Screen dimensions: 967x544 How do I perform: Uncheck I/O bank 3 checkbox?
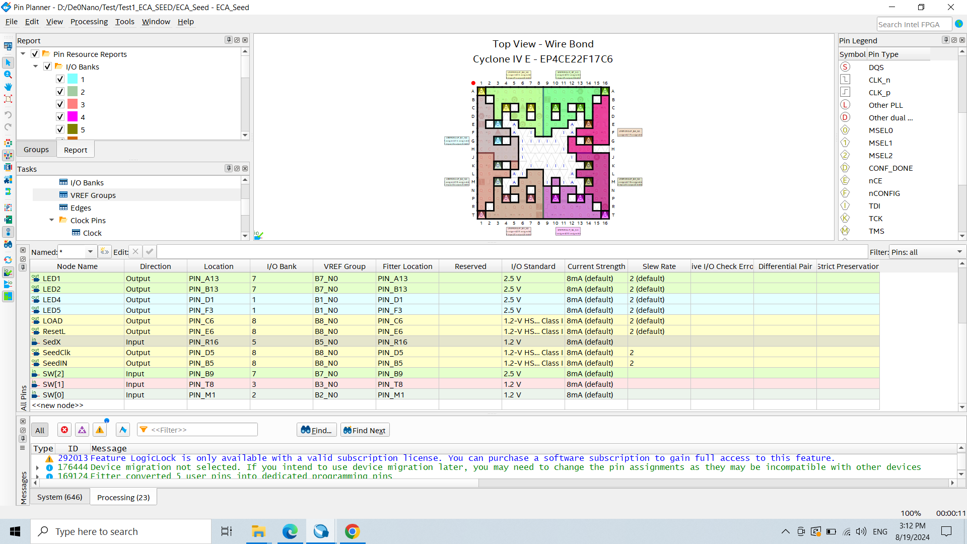click(x=60, y=104)
